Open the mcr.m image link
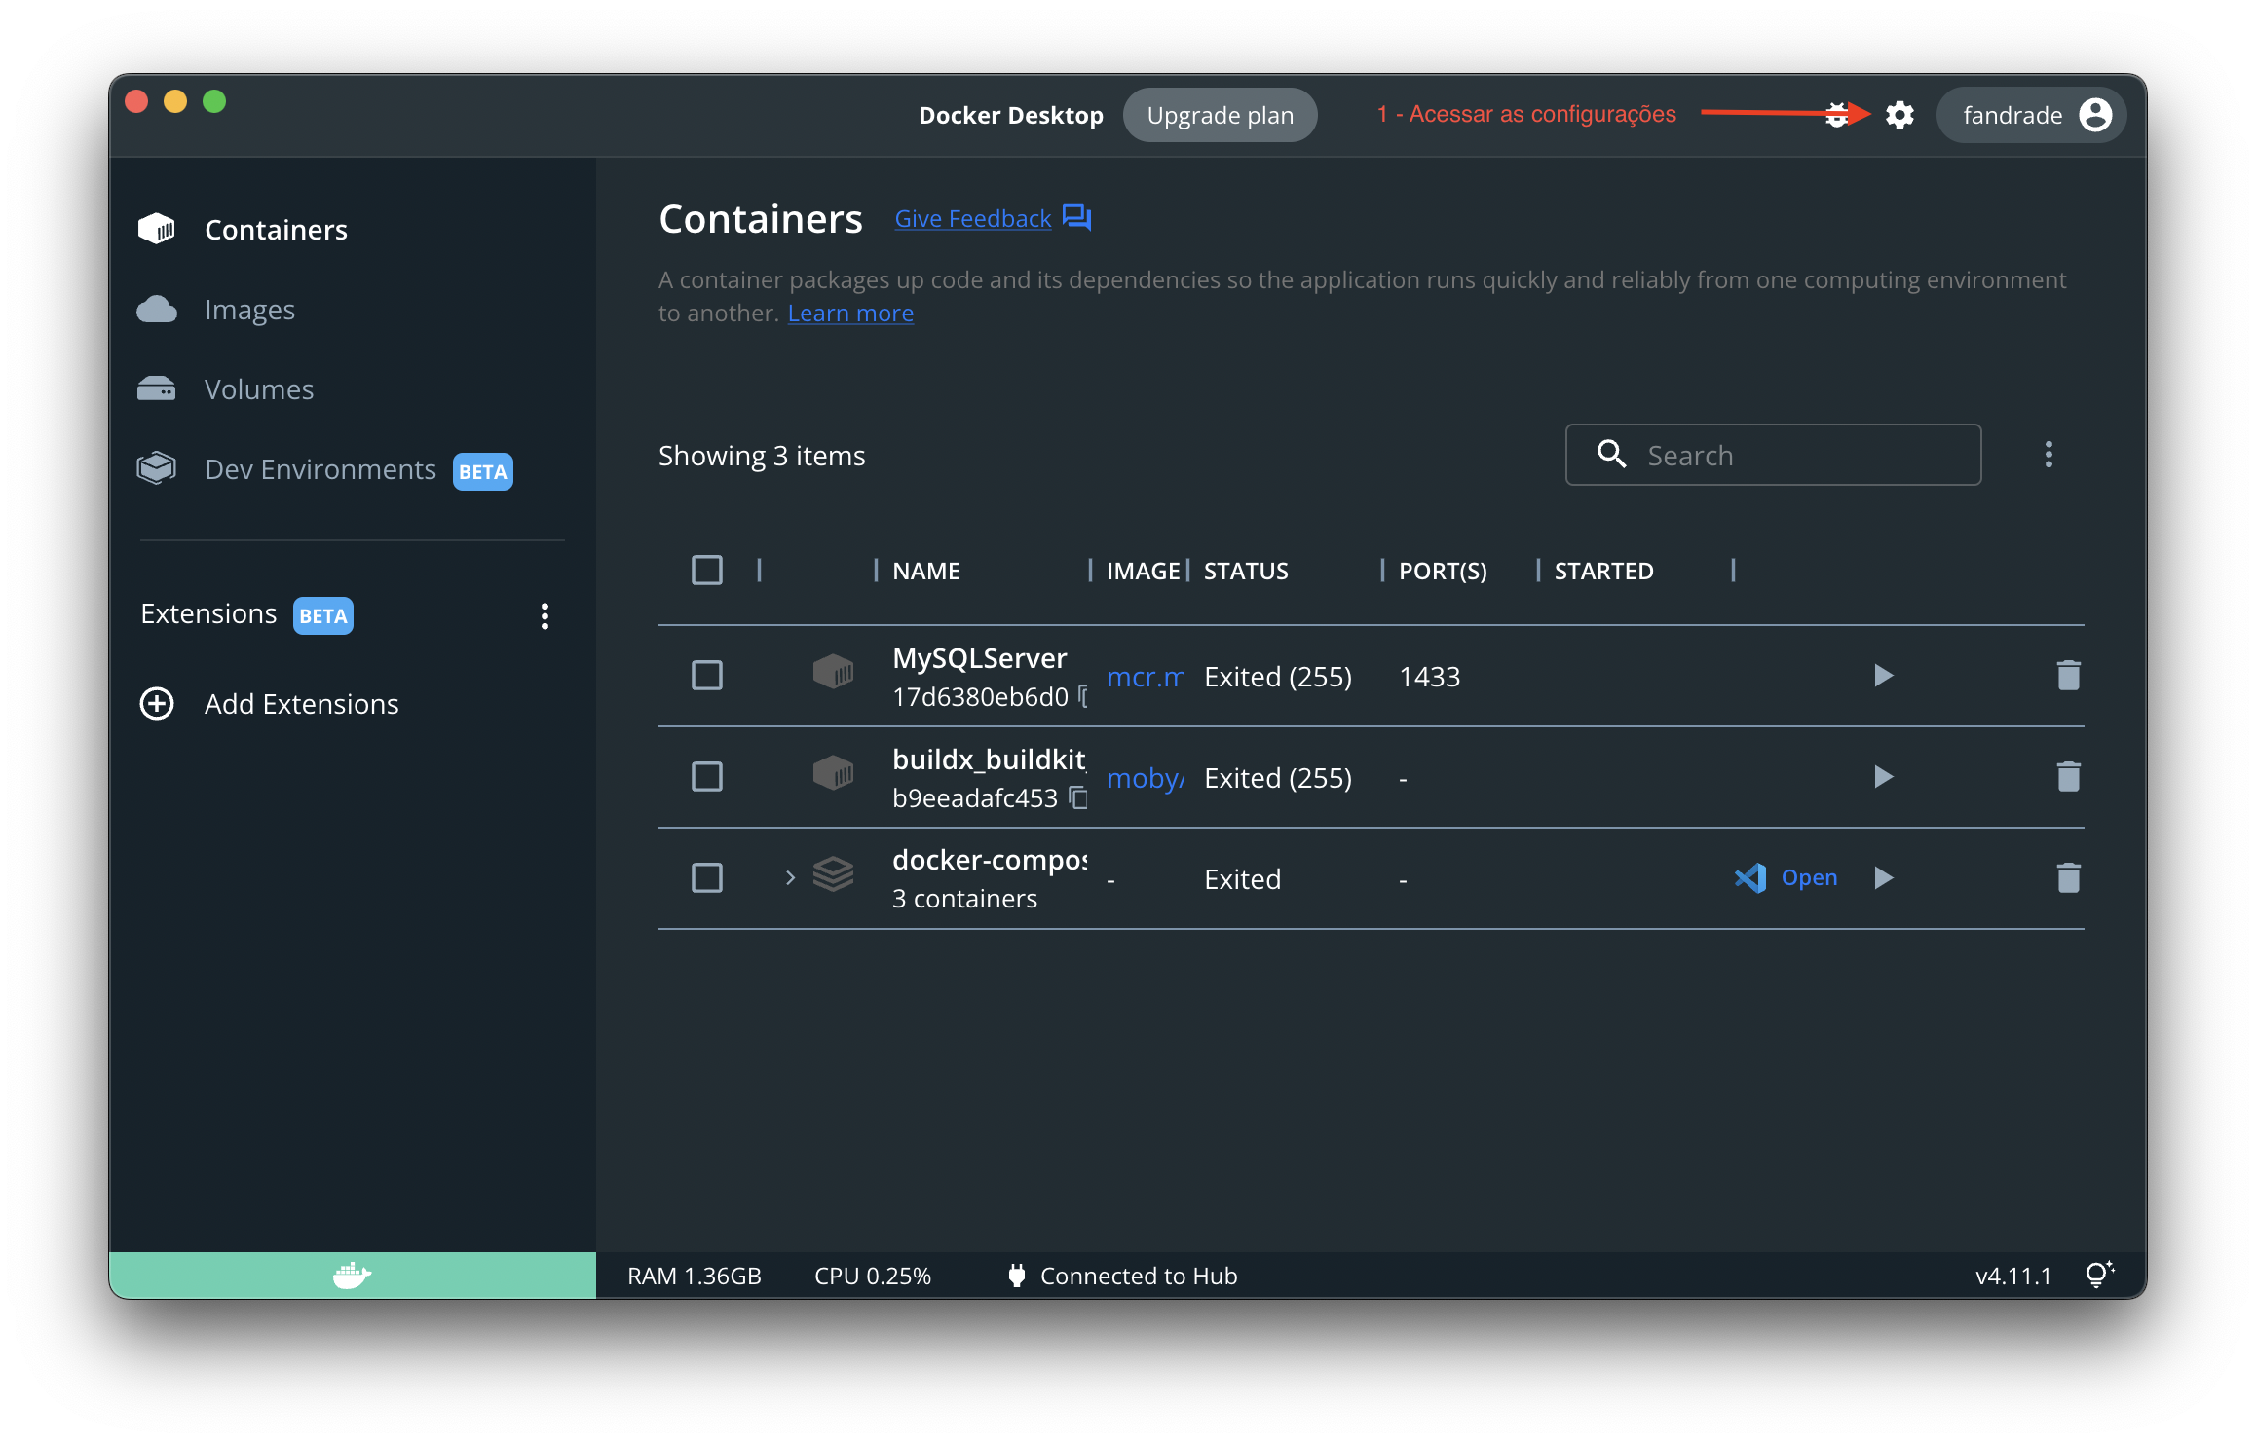 [x=1146, y=676]
